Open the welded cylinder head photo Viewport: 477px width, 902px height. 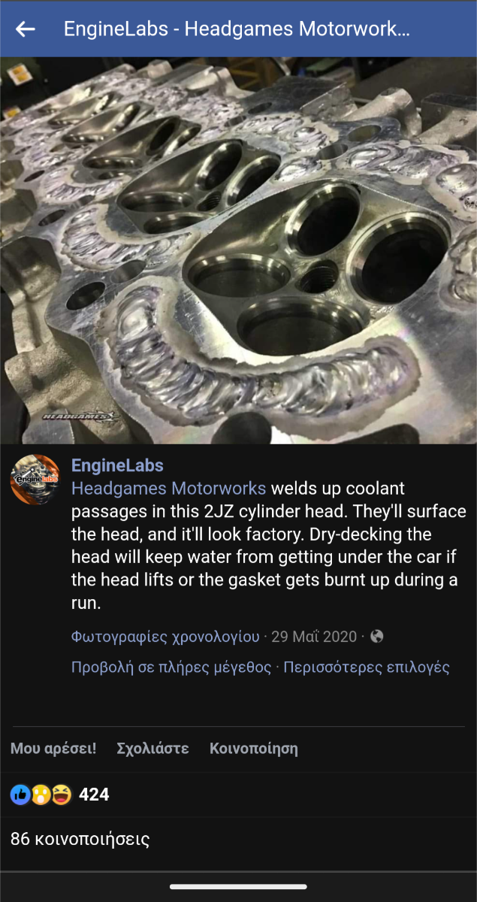(x=238, y=250)
